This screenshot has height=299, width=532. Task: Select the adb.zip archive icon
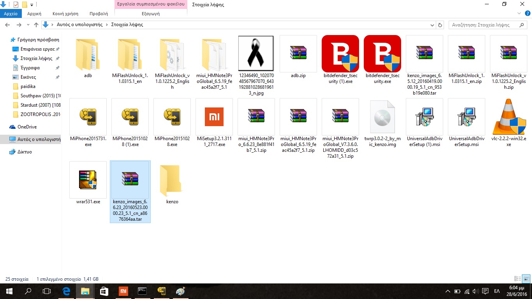(x=298, y=53)
